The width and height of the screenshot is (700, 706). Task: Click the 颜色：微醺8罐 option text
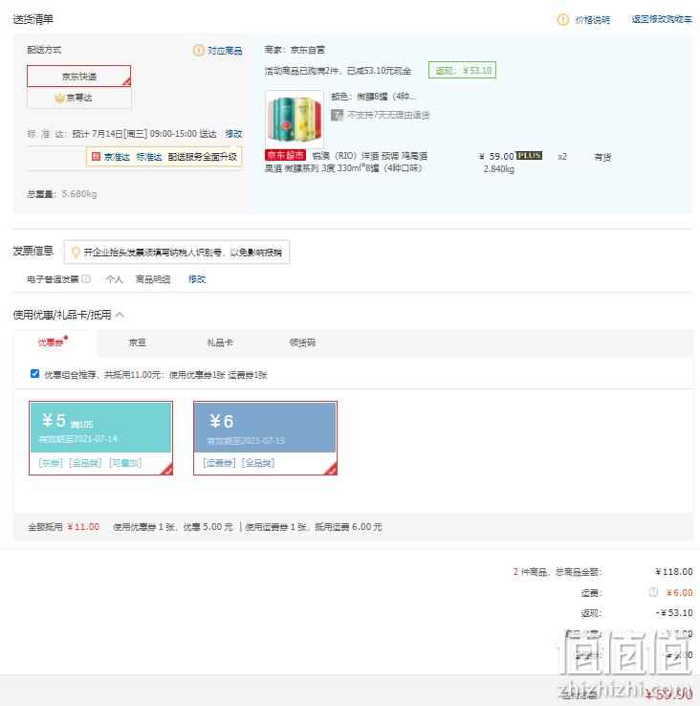[374, 97]
